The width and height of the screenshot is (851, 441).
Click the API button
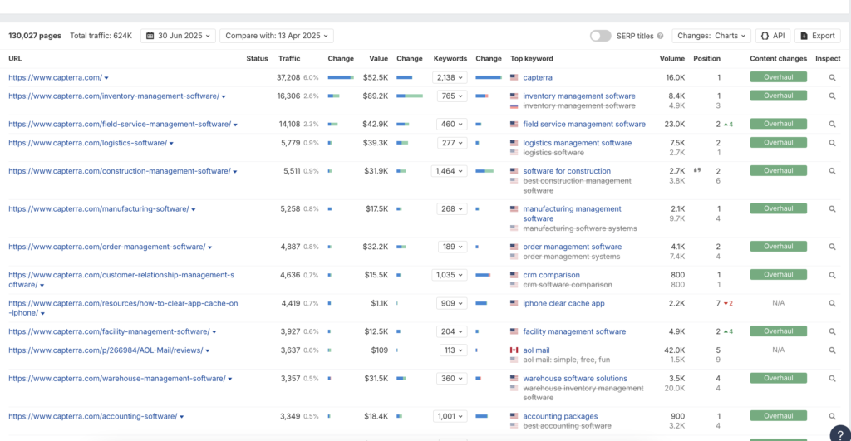(x=773, y=36)
